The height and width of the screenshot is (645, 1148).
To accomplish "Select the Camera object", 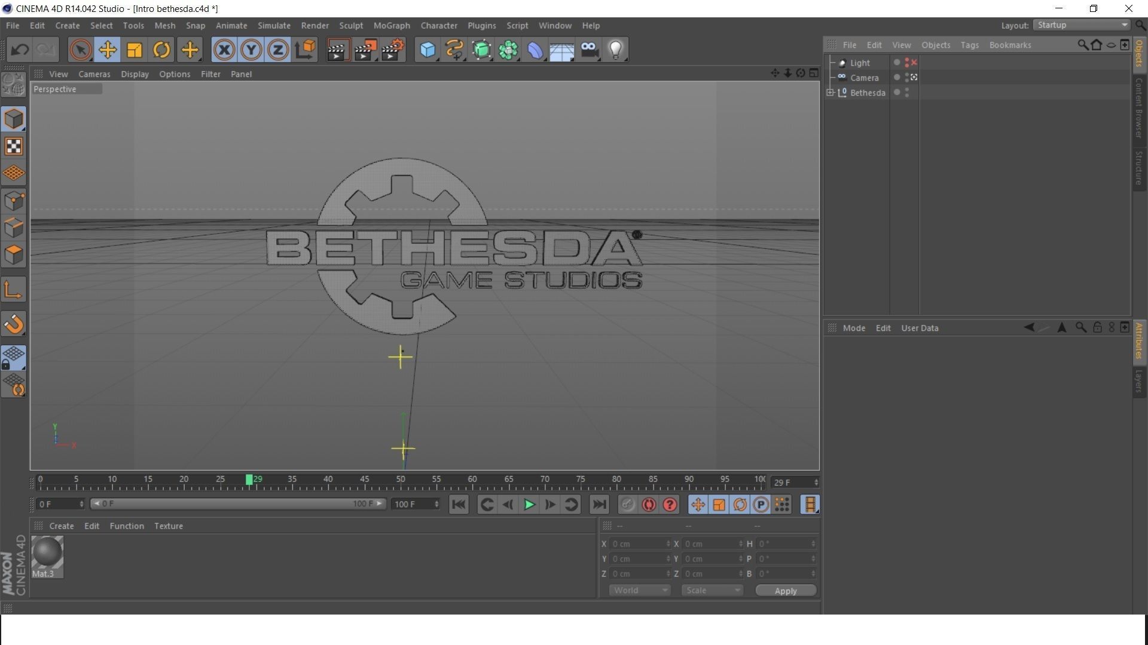I will coord(865,78).
